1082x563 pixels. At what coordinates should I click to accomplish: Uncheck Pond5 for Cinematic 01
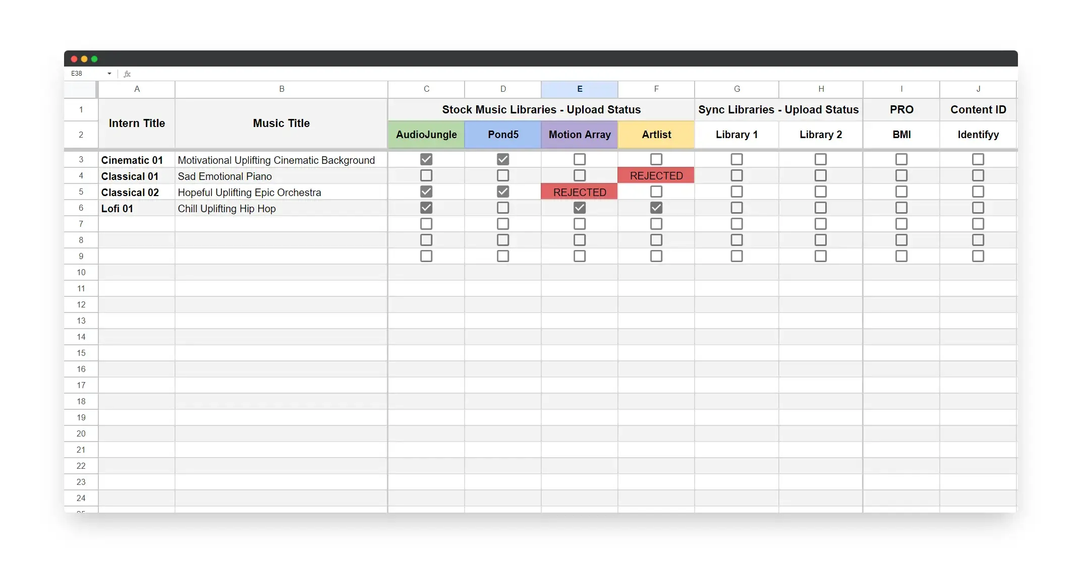click(503, 159)
